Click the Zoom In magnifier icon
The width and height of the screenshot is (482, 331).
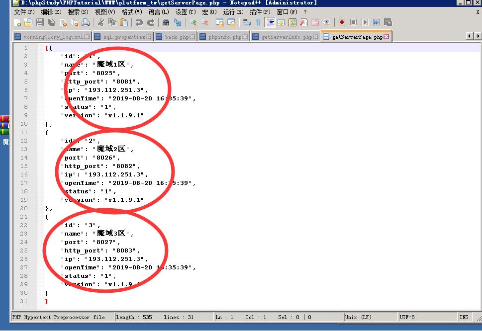click(x=193, y=22)
